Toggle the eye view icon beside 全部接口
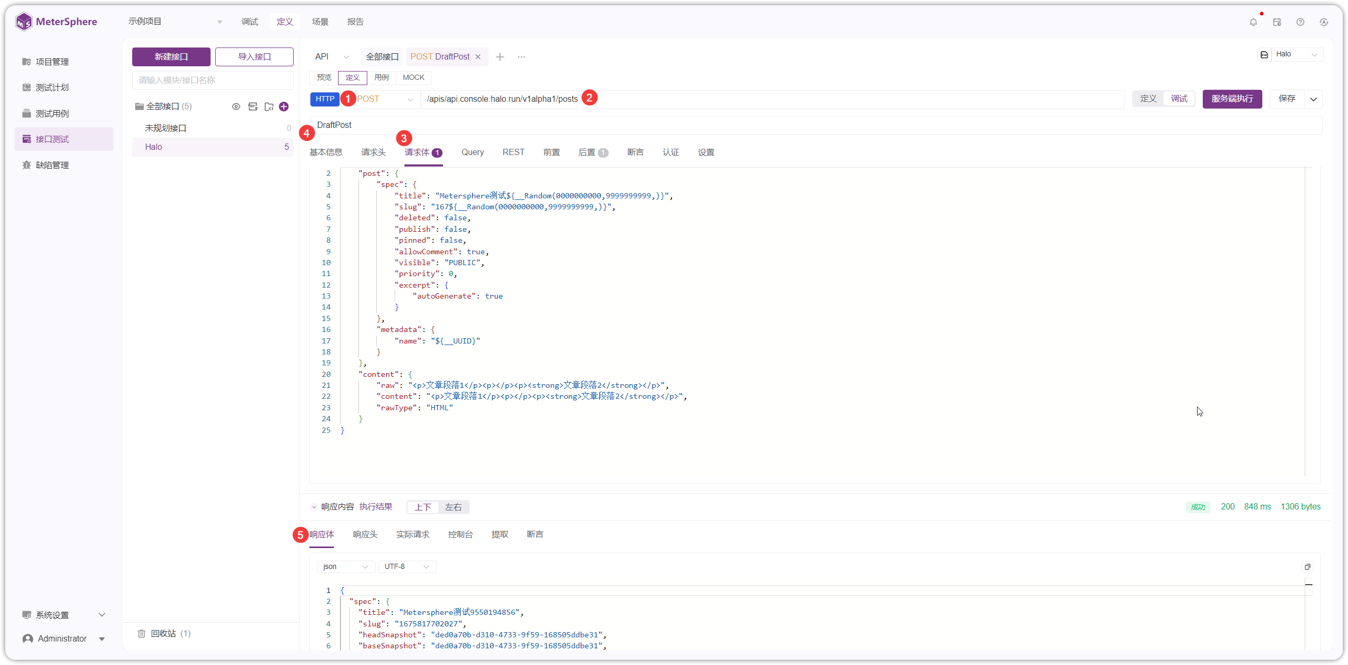The width and height of the screenshot is (1348, 665). 236,106
